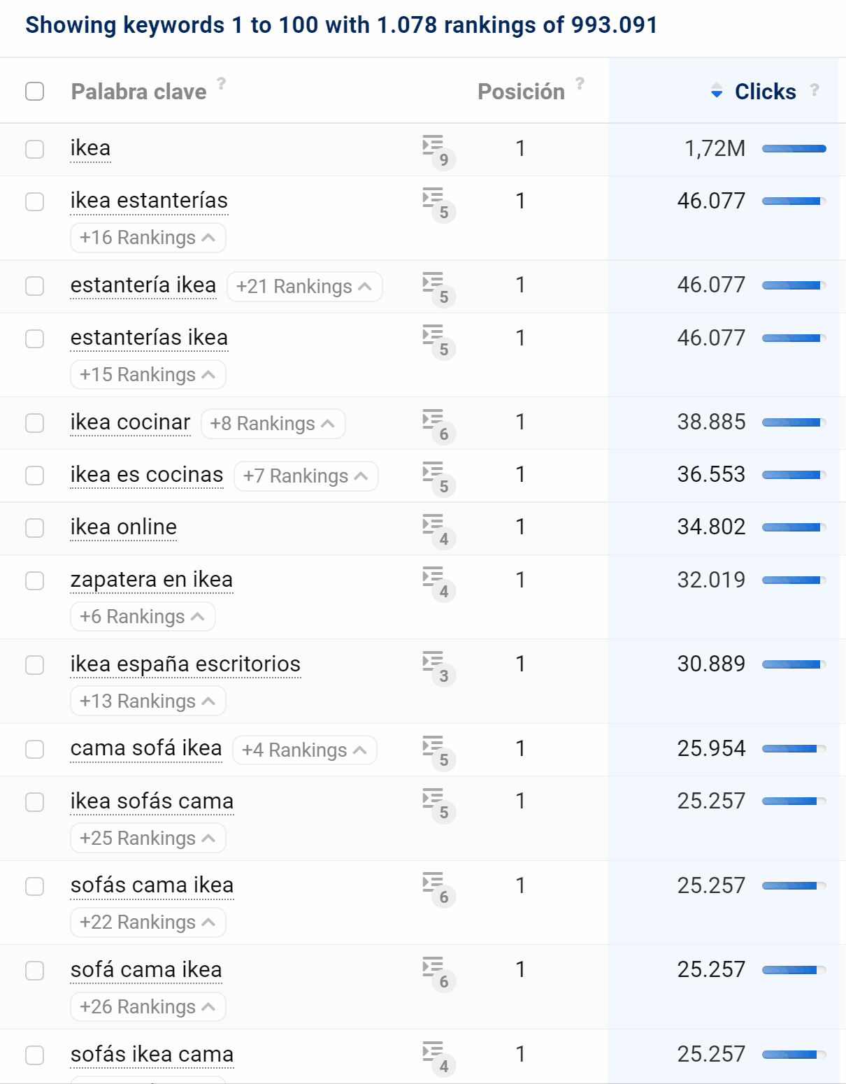Click SERP features icon for ikea cocinar

(438, 424)
